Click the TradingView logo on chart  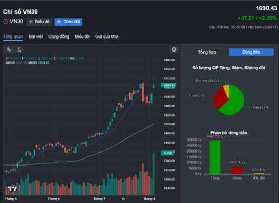(x=12, y=189)
